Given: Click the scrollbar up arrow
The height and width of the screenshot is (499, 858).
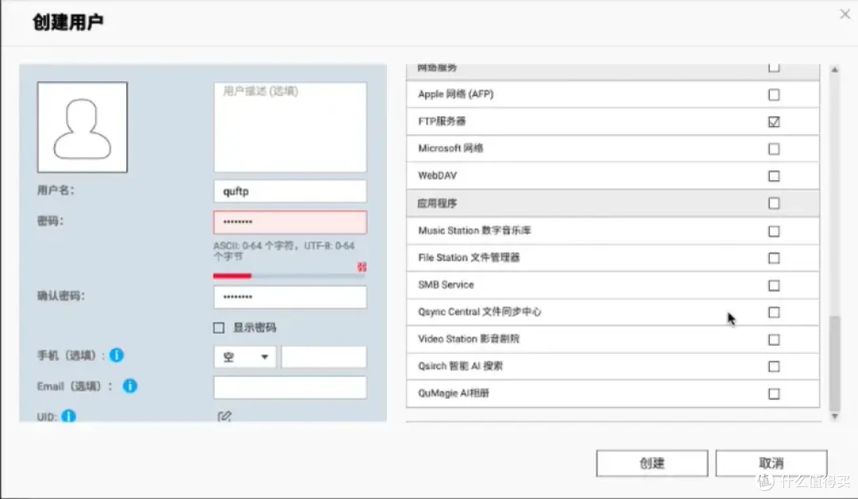Looking at the screenshot, I should (x=834, y=69).
